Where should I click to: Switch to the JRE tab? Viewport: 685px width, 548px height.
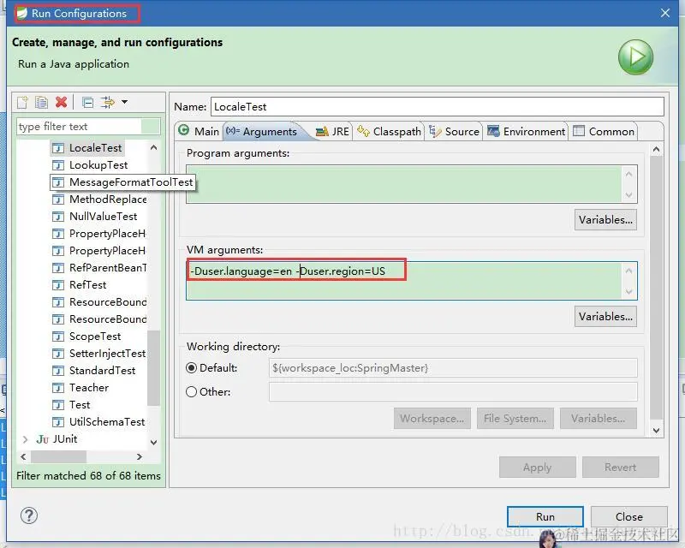(332, 132)
